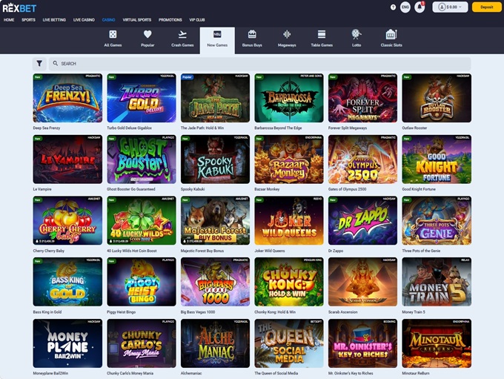The width and height of the screenshot is (504, 379).
Task: Open the Bazaar Monkey game thumbnail
Action: [289, 159]
